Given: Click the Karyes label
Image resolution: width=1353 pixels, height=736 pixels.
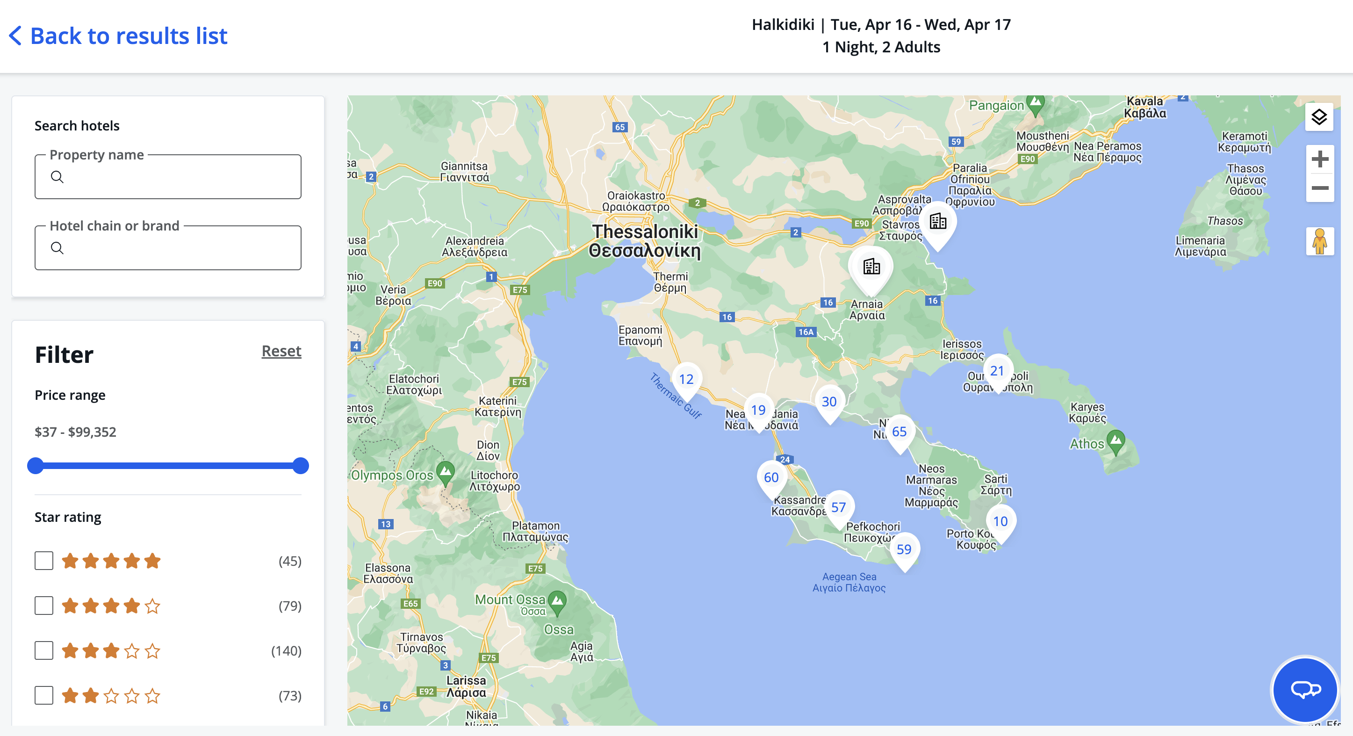Looking at the screenshot, I should [1087, 412].
